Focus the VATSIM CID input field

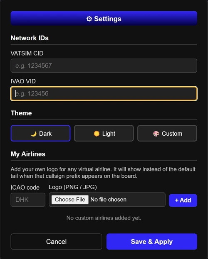[104, 66]
